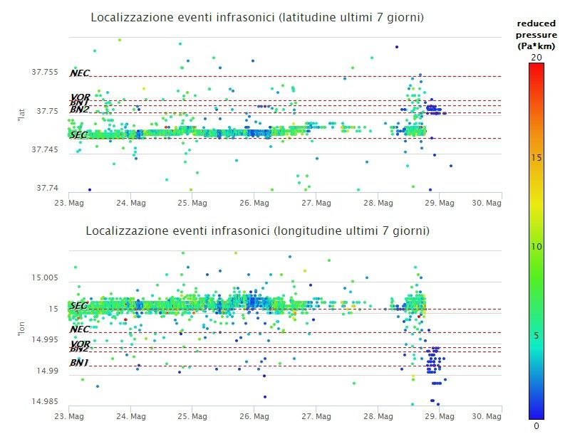Click the '°lon' vertical axis title
The image size is (570, 434).
point(21,329)
